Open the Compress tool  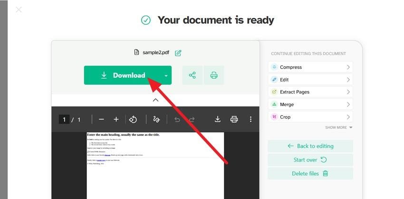[310, 67]
